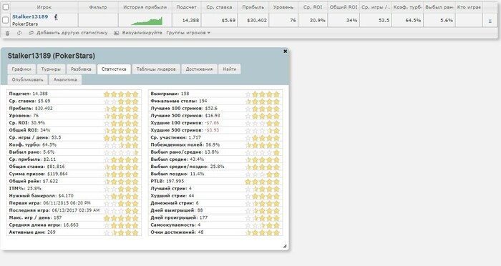Click the Лучший стрик: 4 star rating
501x266 pixels.
coord(263,189)
